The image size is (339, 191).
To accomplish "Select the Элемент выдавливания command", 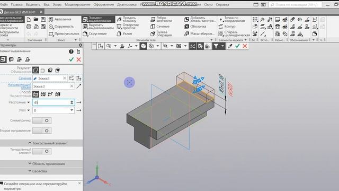I will pos(99,19).
